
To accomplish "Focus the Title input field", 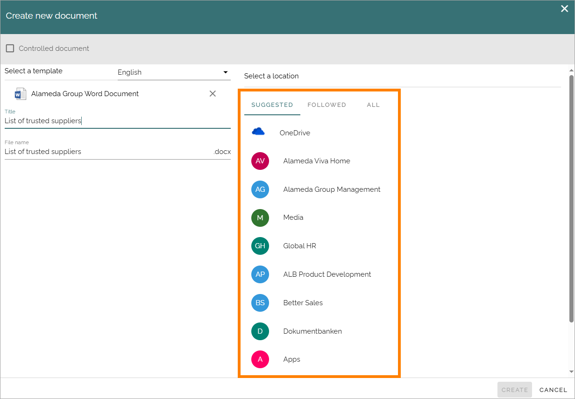I will tap(118, 121).
